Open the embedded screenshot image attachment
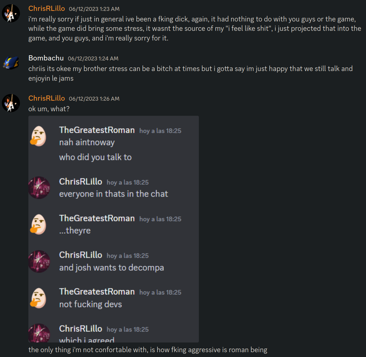366x357 pixels. pos(114,229)
